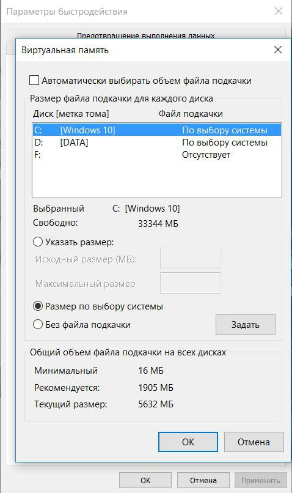292x493 pixels.
Task: Close the 'Параметры быстродействия' window
Action: tap(278, 12)
